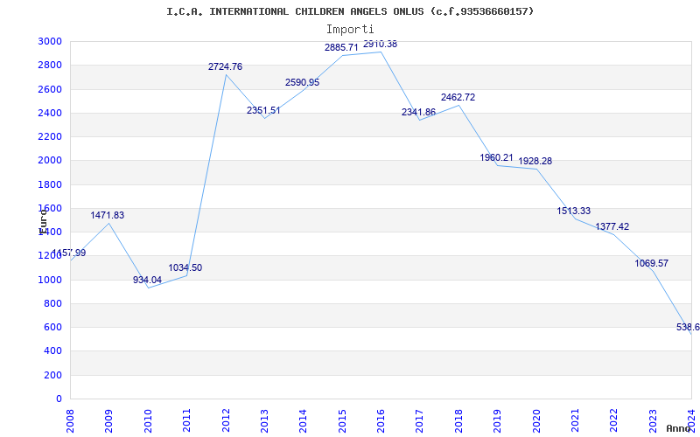Select the 2600 y-axis tick label
The height and width of the screenshot is (437, 700).
point(50,89)
